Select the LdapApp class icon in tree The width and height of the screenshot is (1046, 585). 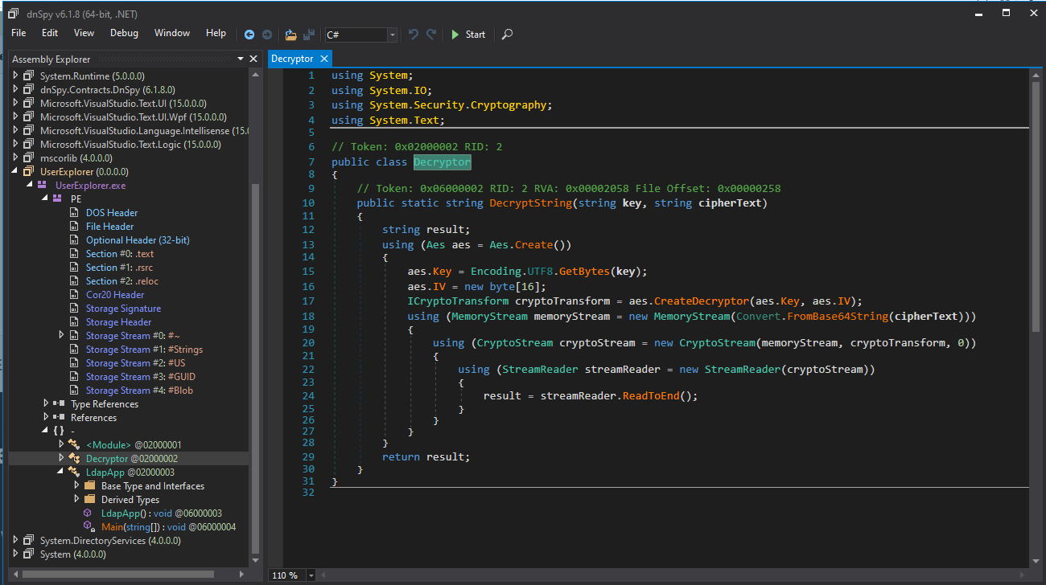pos(75,472)
